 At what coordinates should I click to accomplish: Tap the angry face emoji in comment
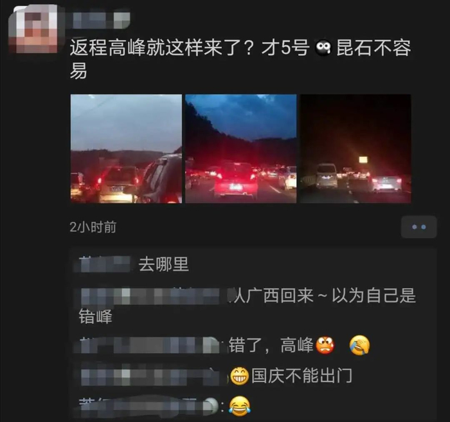[325, 345]
